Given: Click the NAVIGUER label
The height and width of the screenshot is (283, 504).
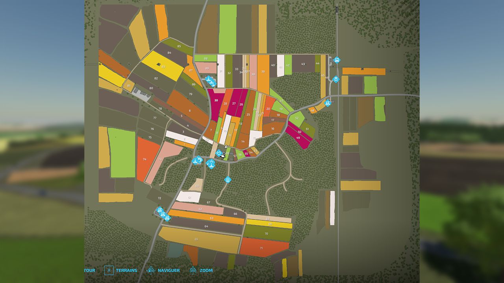Looking at the screenshot, I should click(169, 270).
